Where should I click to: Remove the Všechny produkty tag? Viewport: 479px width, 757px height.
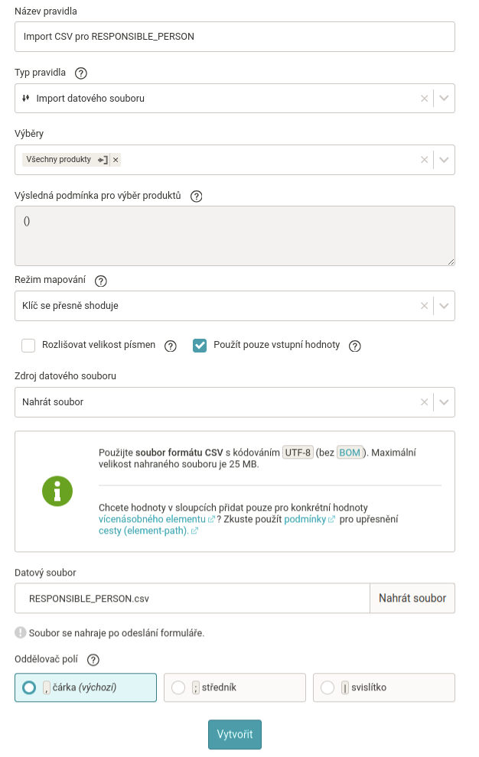point(116,160)
